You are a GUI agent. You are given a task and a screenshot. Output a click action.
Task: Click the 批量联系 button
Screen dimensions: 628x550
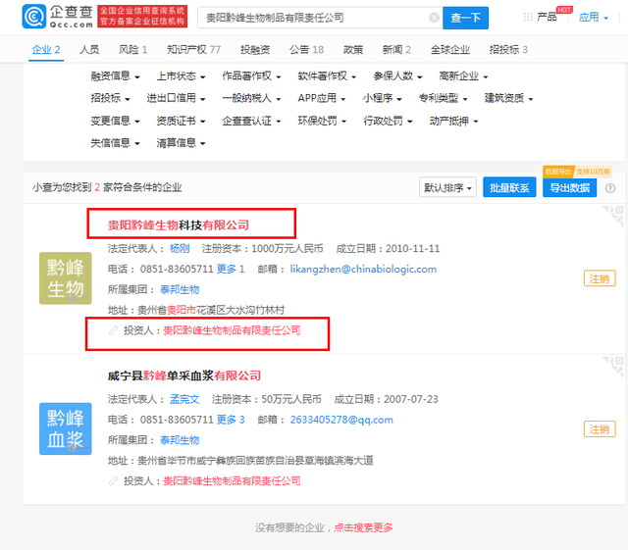coord(508,187)
